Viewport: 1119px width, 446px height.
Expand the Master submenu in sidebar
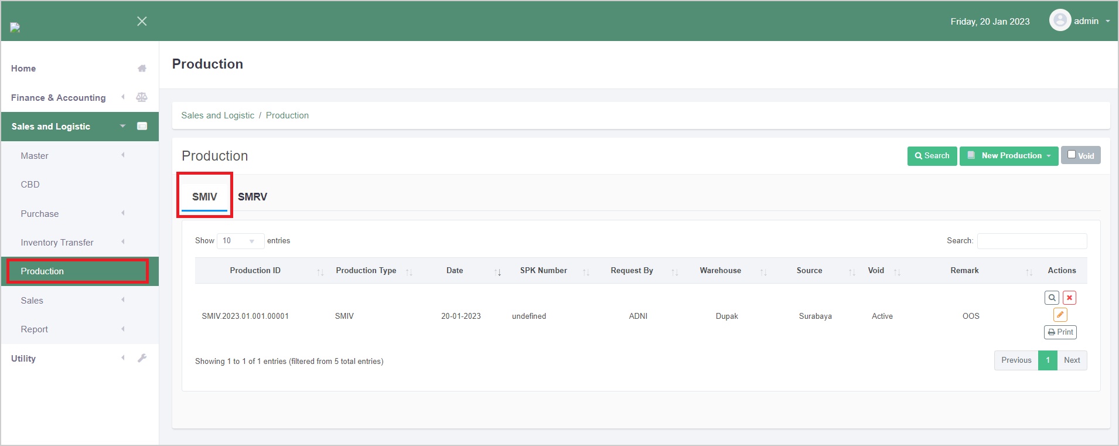35,156
